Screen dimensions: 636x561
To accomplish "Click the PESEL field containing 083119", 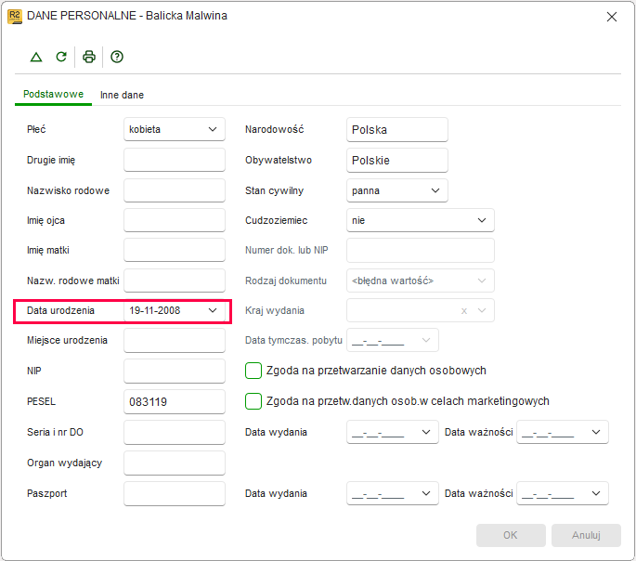I will coord(175,402).
